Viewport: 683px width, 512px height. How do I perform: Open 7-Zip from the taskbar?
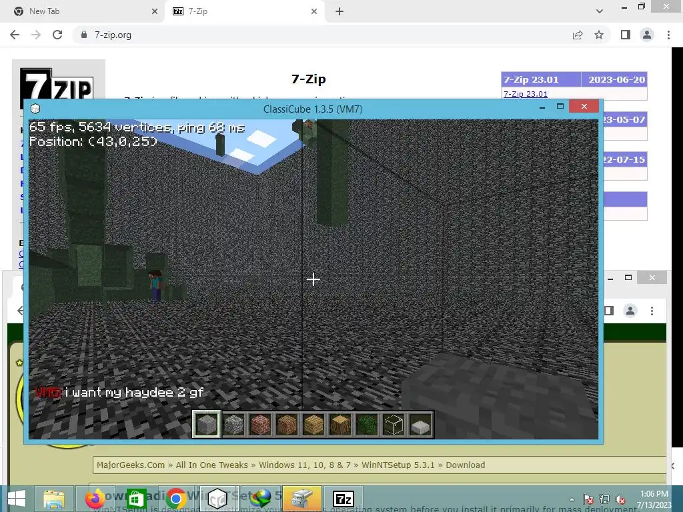(x=344, y=499)
